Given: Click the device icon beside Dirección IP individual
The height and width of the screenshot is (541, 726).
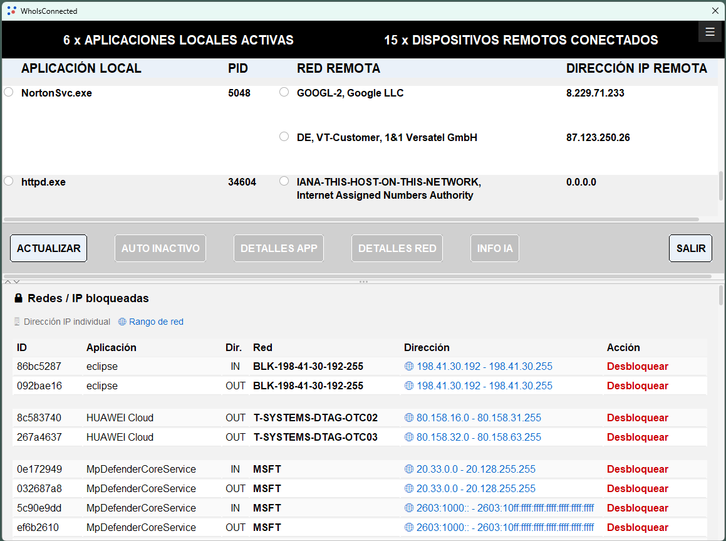Looking at the screenshot, I should click(17, 322).
